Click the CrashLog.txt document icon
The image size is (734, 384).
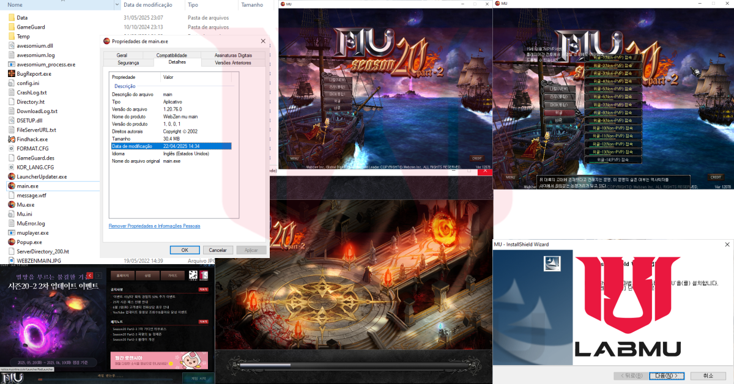[x=12, y=92]
